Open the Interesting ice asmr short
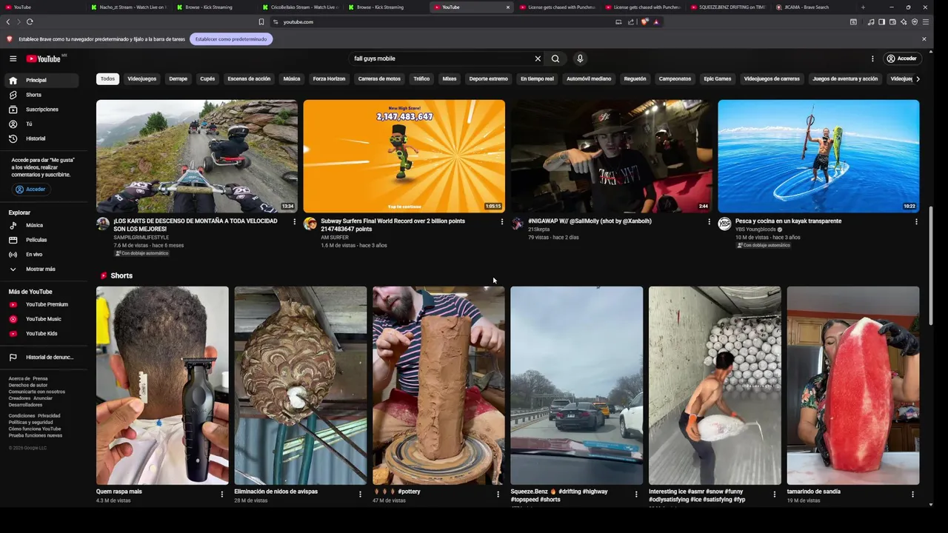The image size is (948, 533). click(715, 386)
